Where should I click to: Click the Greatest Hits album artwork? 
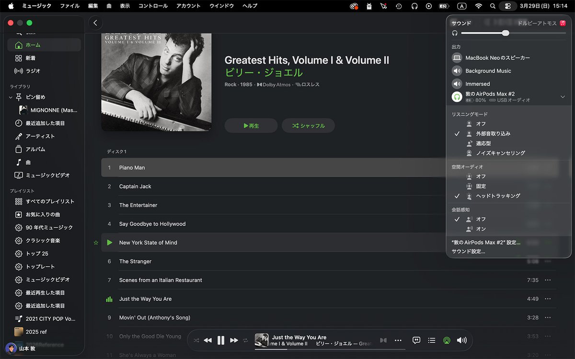pos(156,82)
